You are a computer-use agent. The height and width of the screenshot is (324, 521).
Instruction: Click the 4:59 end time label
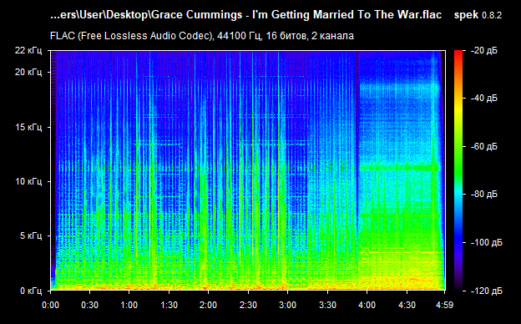pos(444,305)
